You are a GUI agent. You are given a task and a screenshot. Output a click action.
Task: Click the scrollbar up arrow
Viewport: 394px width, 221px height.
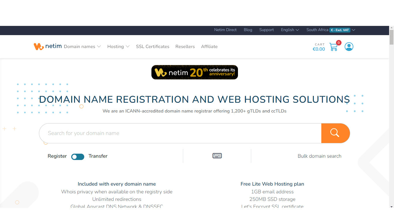(391, 28)
